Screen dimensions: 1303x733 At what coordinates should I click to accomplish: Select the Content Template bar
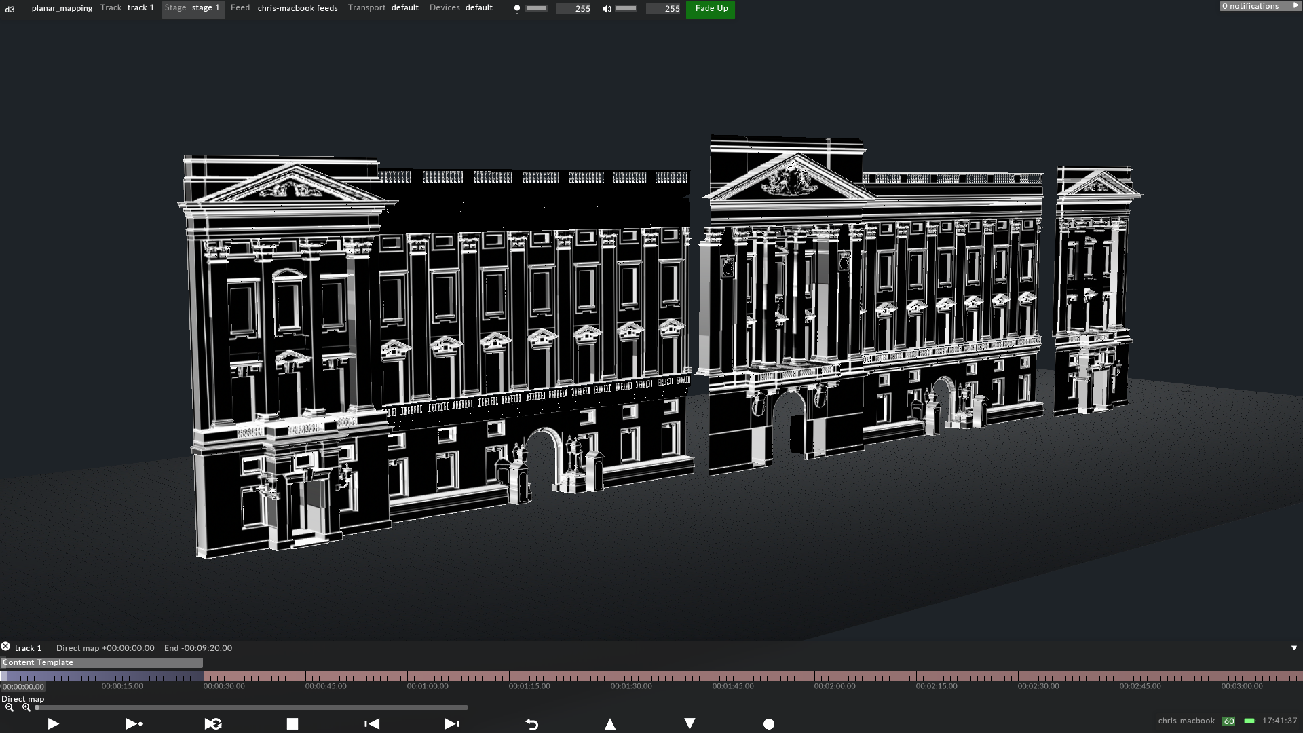[x=100, y=662]
